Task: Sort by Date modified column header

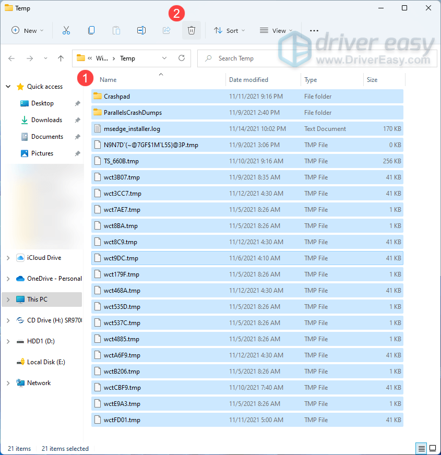Action: (x=248, y=80)
